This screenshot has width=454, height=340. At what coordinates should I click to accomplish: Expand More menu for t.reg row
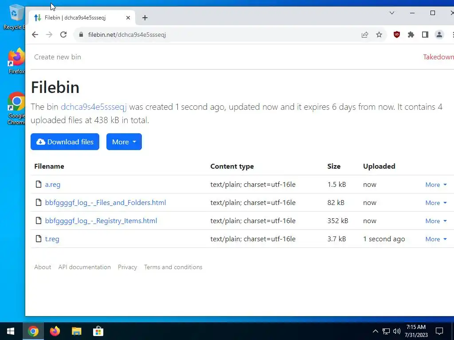[436, 240]
